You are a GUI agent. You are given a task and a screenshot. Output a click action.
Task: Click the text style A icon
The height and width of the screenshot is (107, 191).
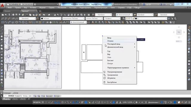(93, 15)
